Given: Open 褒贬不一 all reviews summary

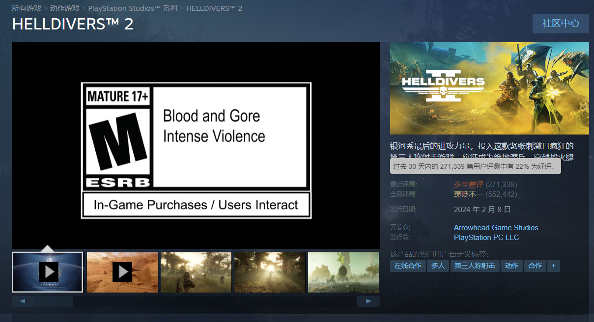Looking at the screenshot, I should point(469,194).
